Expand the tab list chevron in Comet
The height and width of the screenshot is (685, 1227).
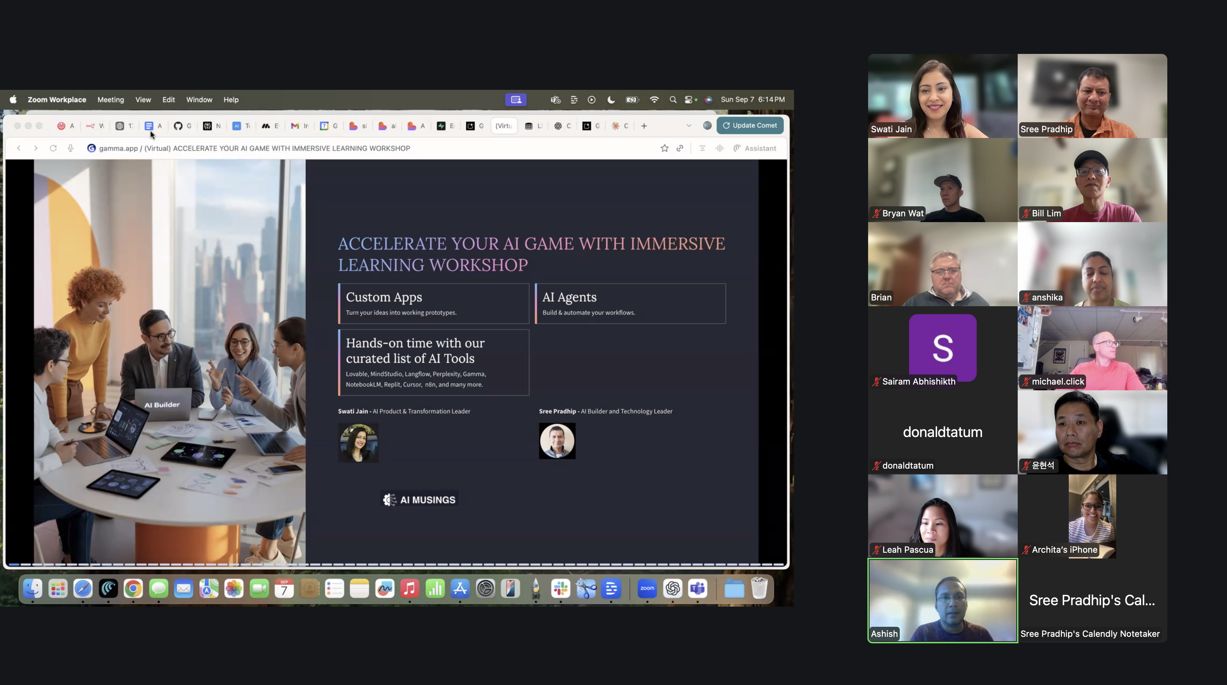pyautogui.click(x=689, y=126)
